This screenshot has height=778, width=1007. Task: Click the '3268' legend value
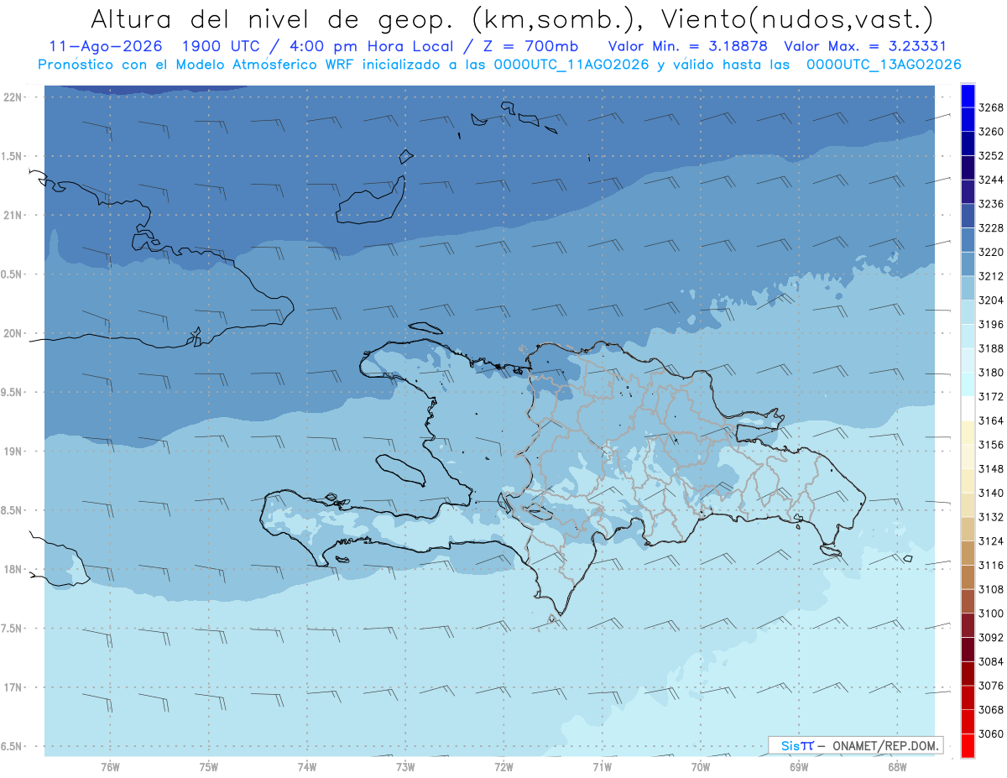click(991, 108)
